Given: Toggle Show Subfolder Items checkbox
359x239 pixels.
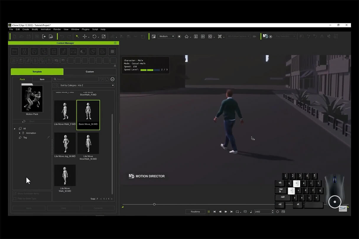Looking at the screenshot, I should point(15,194).
